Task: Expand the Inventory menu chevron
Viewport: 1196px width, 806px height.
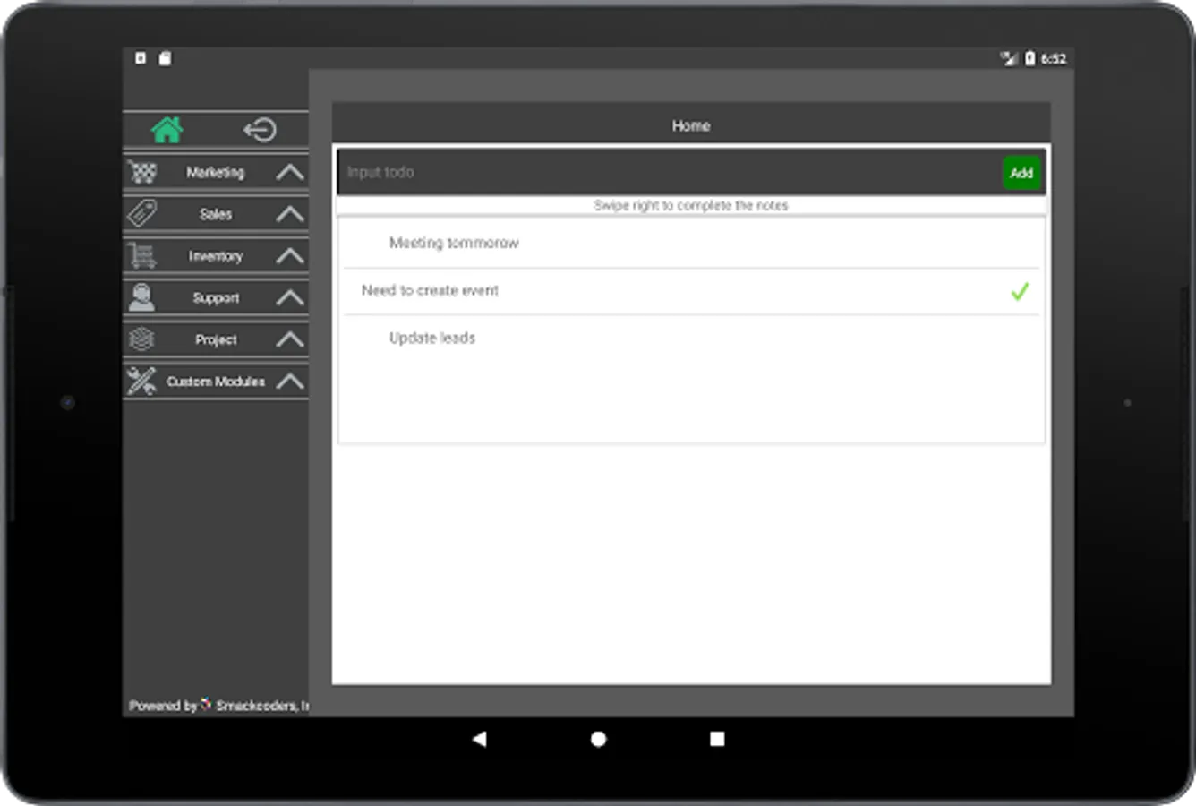Action: pyautogui.click(x=290, y=256)
